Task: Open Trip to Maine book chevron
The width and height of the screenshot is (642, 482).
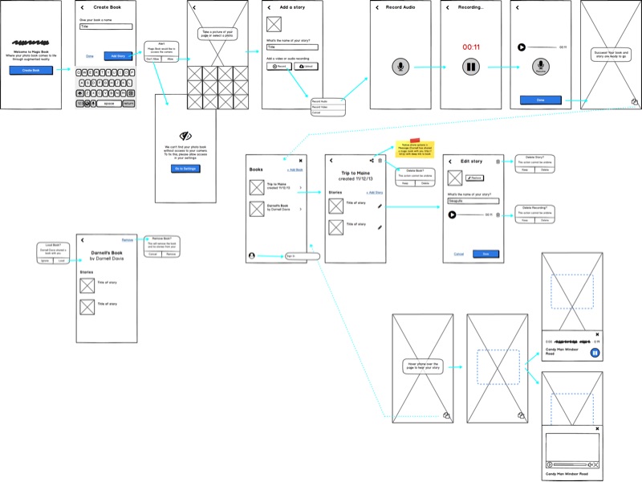Action: pyautogui.click(x=300, y=188)
